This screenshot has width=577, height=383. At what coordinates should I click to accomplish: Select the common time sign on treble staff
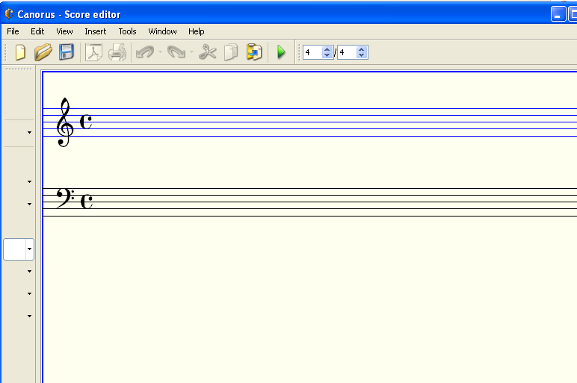click(x=86, y=122)
